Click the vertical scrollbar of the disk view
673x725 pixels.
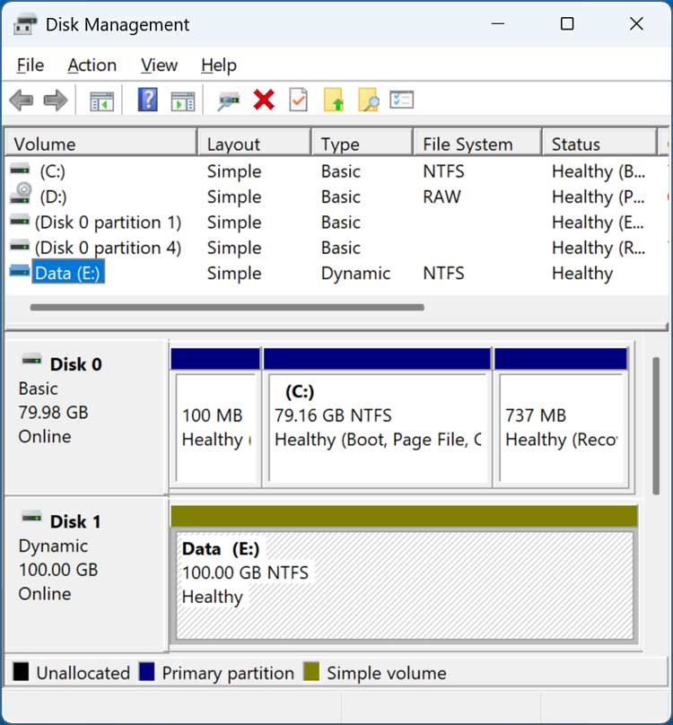pos(656,425)
